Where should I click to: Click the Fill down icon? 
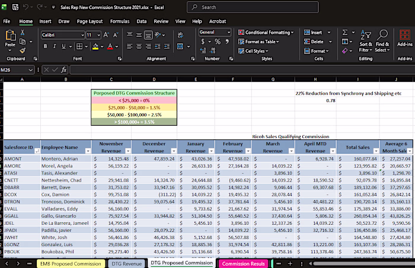345,42
